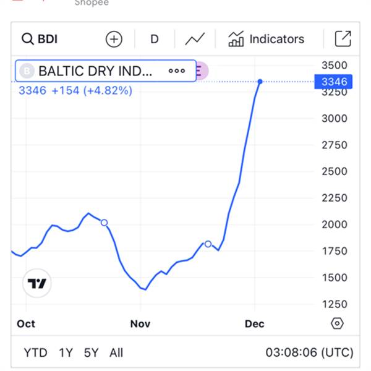Viewport: 371px width, 371px height.
Task: Click the add symbol plus icon
Action: point(114,39)
